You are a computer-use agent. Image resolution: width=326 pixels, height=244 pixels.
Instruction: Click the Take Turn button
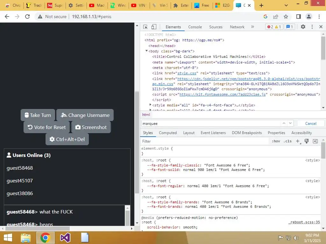(x=38, y=115)
